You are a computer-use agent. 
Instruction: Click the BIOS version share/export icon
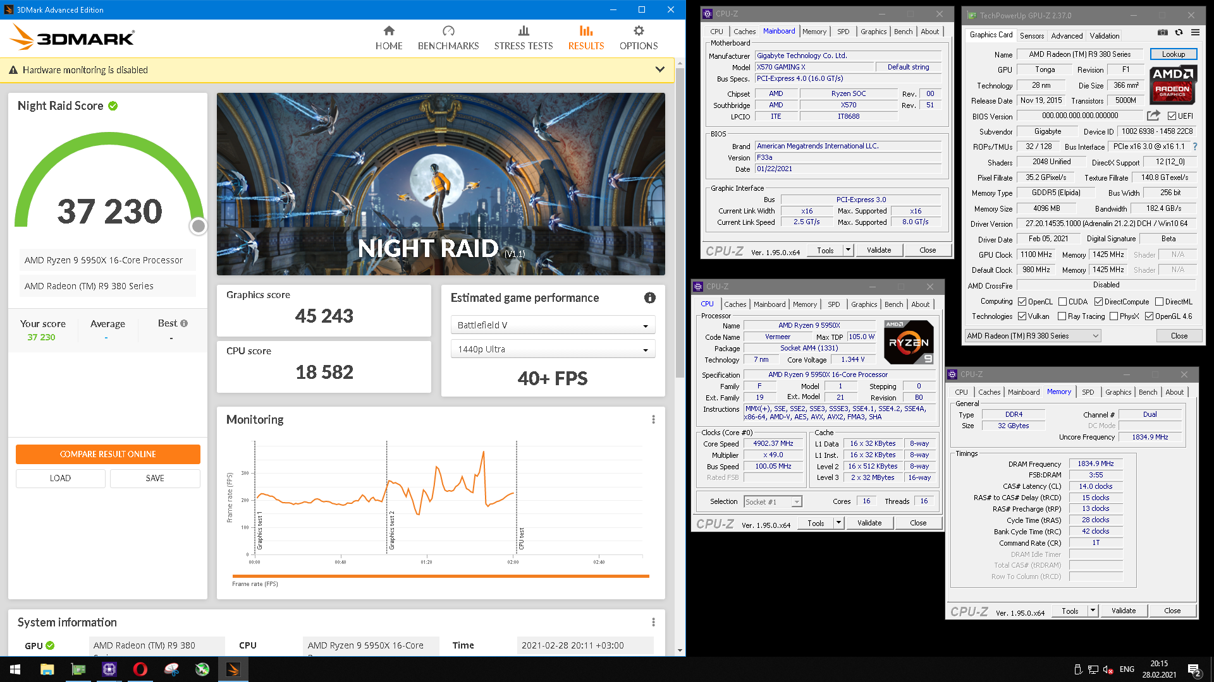1153,116
